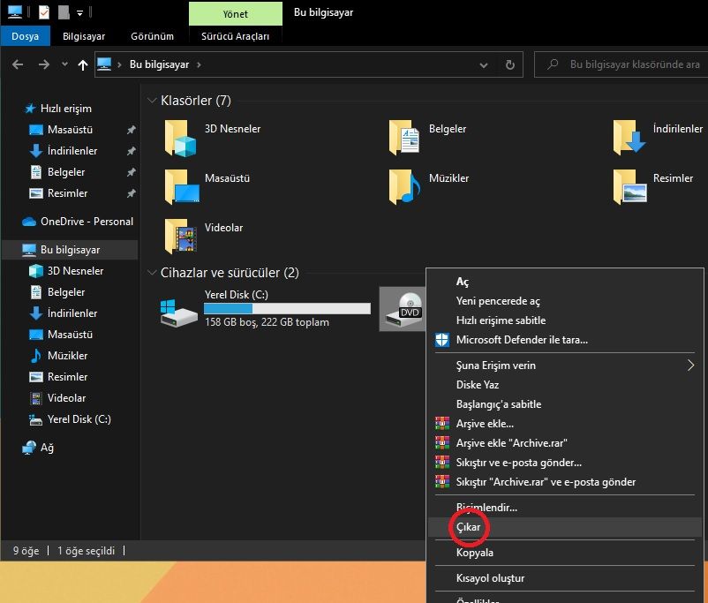Screen dimensions: 708x603
Task: Select the Yerel Disk (C:) drive icon
Action: click(x=178, y=312)
